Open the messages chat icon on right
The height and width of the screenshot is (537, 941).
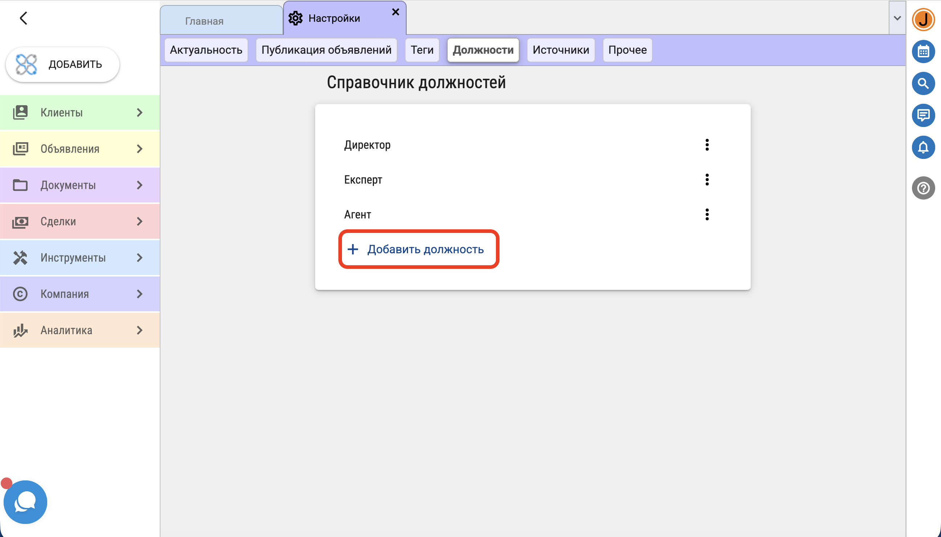[923, 115]
